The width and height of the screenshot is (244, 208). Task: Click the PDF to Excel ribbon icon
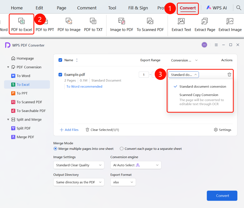point(21,21)
